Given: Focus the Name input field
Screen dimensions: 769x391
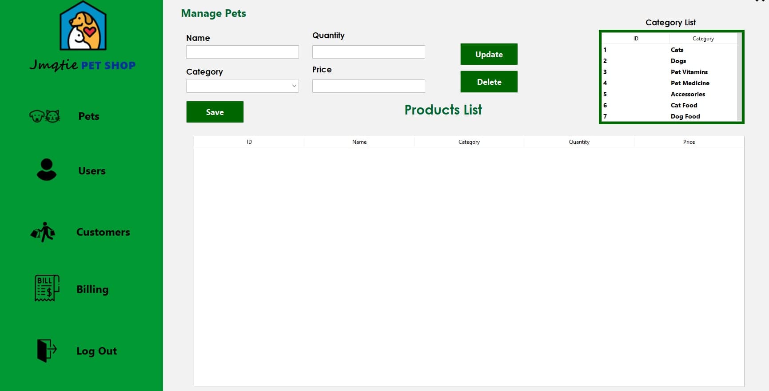Looking at the screenshot, I should pos(243,52).
